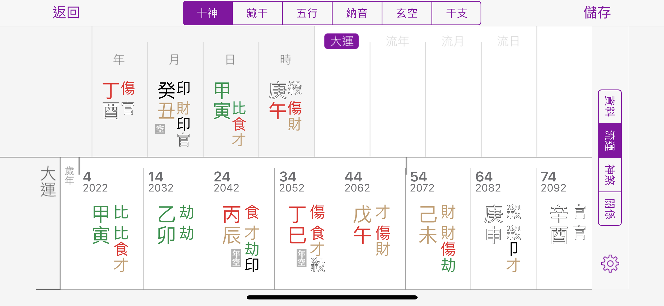Tap the year text 2062
The width and height of the screenshot is (664, 306).
pyautogui.click(x=357, y=188)
